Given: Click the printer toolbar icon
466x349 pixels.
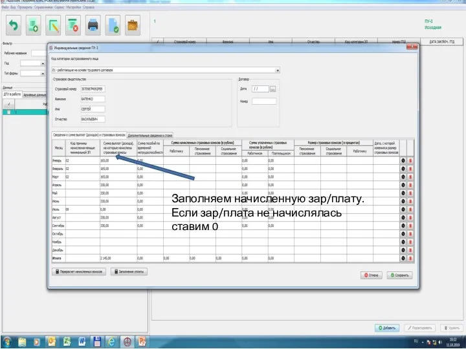Looking at the screenshot, I should coord(93,25).
